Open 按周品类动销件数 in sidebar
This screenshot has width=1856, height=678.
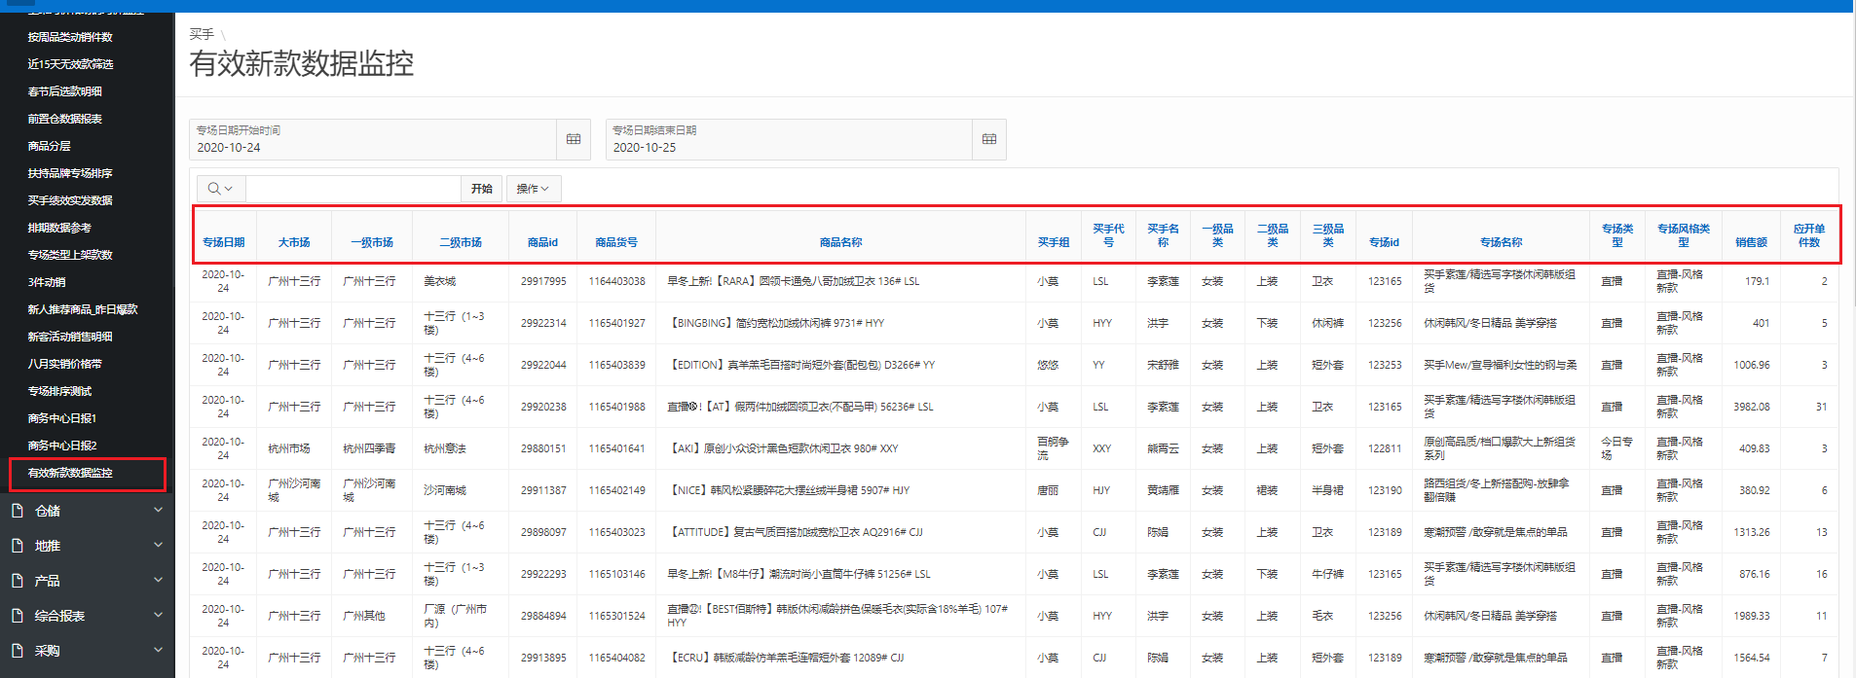(70, 37)
